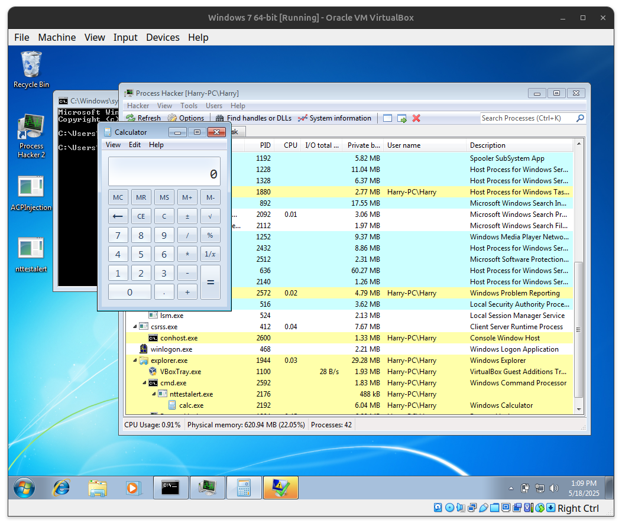Click nttestalert desktop icon
This screenshot has height=526, width=622.
point(31,255)
